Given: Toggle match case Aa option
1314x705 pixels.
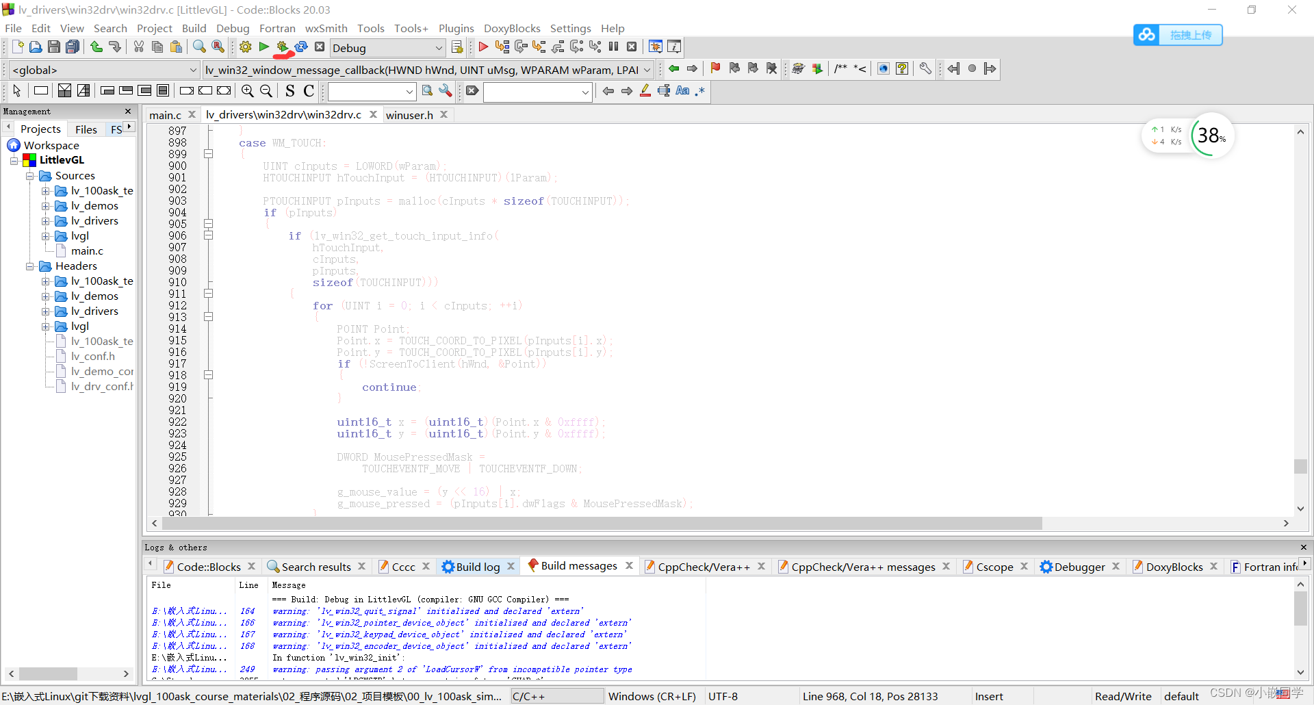Looking at the screenshot, I should tap(682, 90).
